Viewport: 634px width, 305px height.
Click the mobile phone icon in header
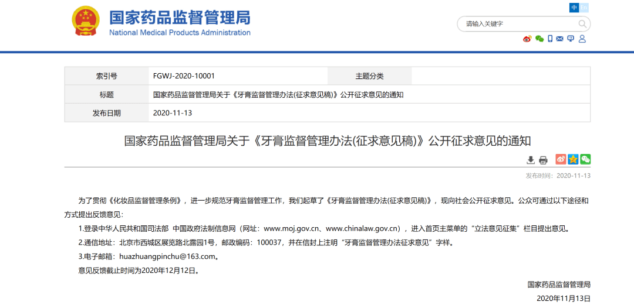click(x=550, y=39)
